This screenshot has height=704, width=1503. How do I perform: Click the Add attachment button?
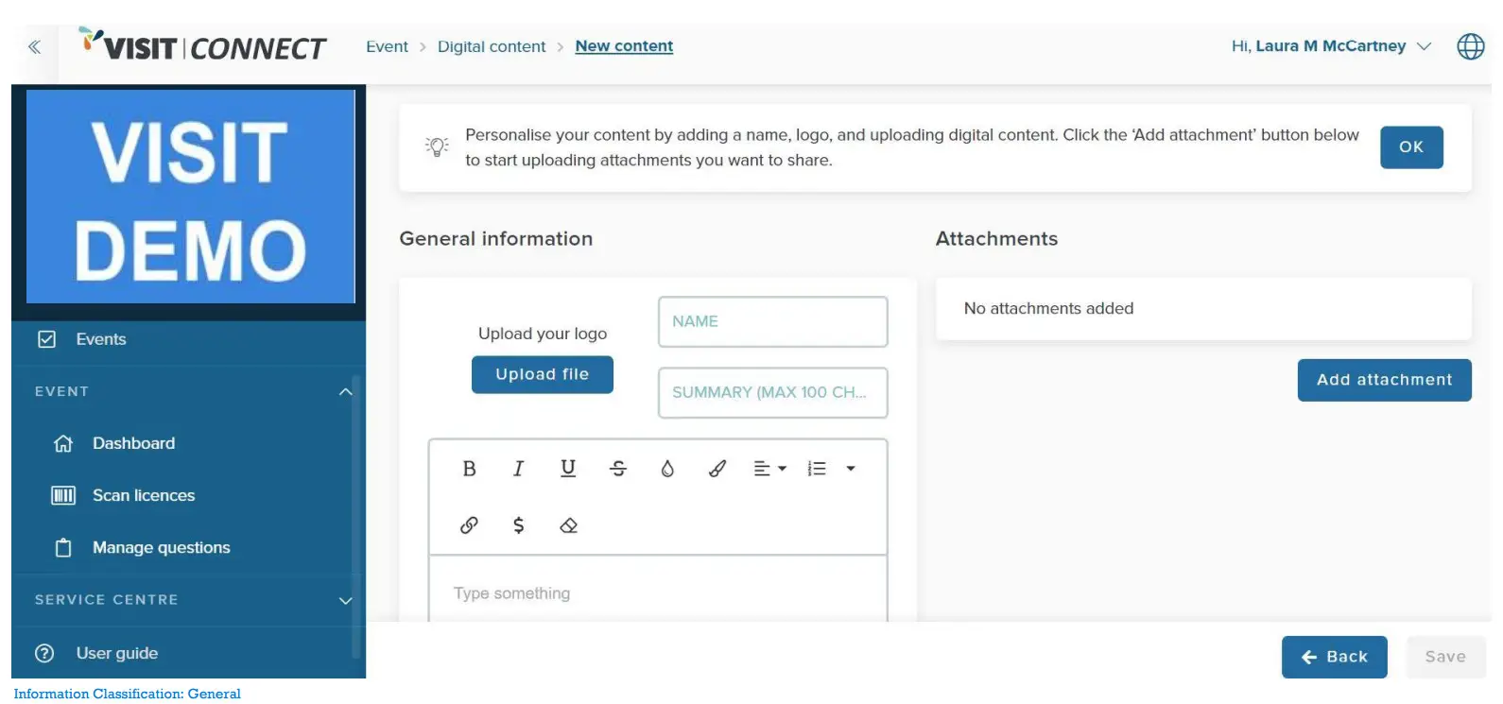click(x=1384, y=380)
